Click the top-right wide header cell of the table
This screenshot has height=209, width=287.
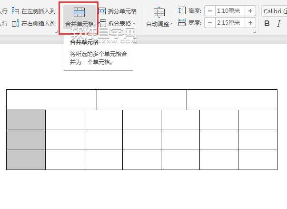click(x=232, y=100)
